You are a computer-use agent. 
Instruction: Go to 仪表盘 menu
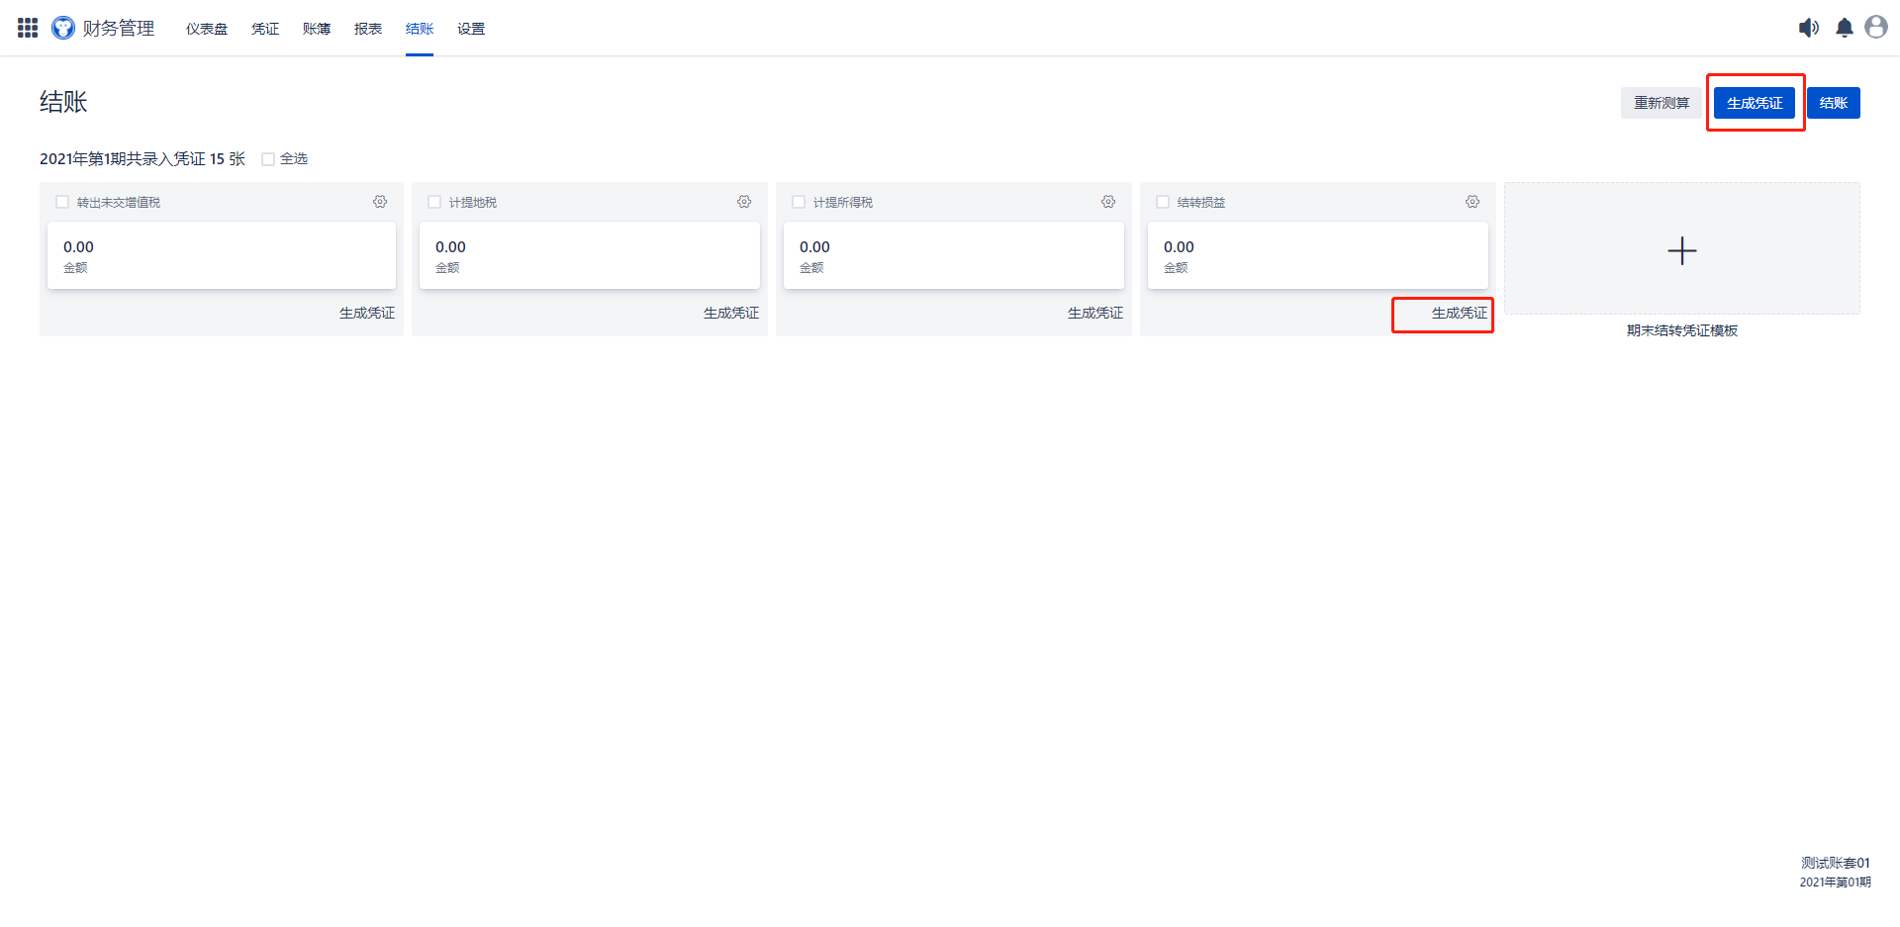coord(207,29)
